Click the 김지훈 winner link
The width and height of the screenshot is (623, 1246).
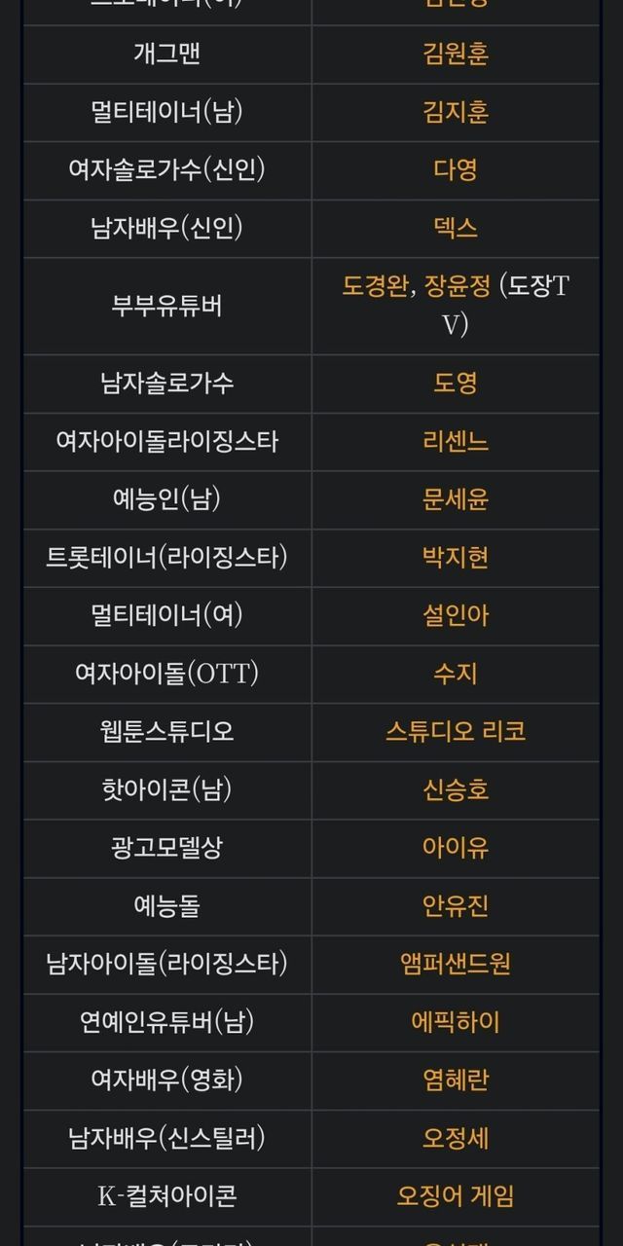click(x=456, y=112)
